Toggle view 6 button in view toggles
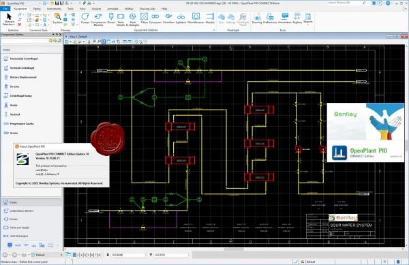 pos(92,255)
